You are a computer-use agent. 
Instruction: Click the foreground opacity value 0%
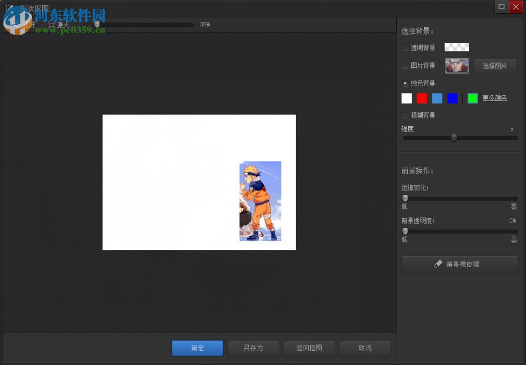tap(512, 220)
